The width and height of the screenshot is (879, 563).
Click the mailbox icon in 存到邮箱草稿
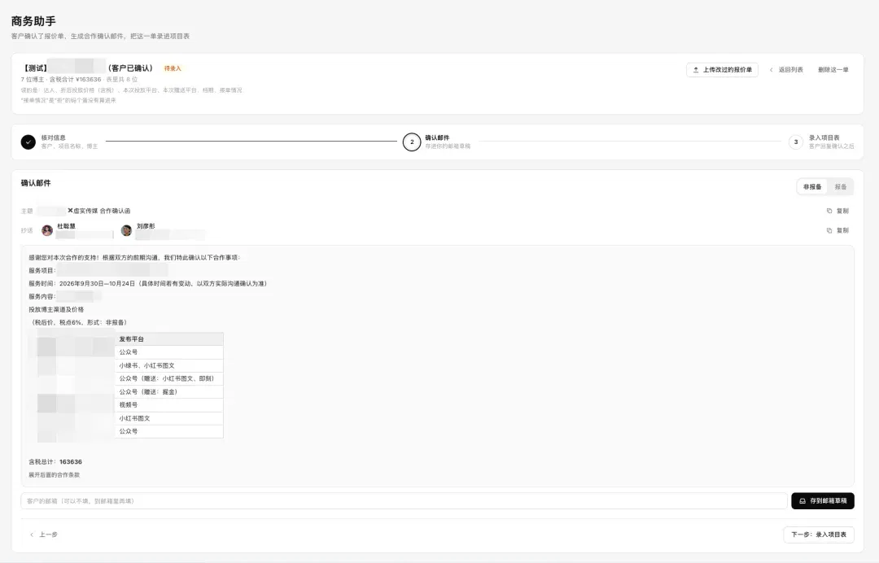point(802,501)
